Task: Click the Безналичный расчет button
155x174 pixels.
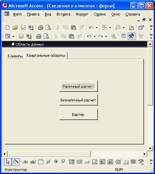Action: point(78,100)
